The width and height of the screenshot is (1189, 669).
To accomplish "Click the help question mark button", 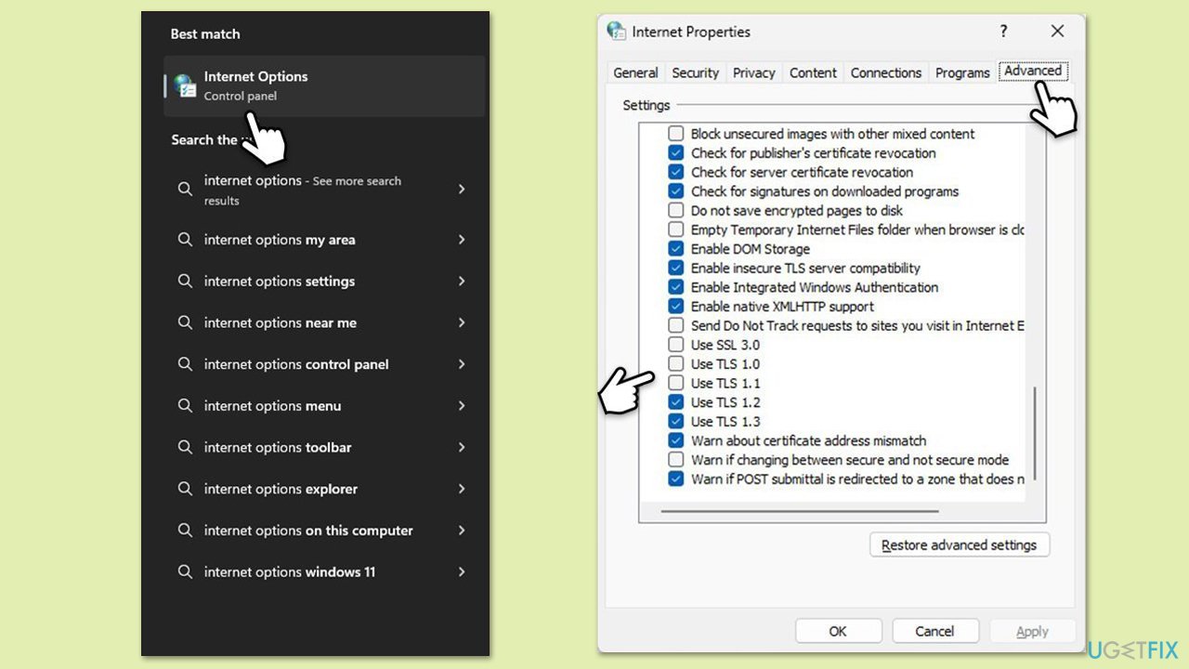I will tap(1003, 32).
